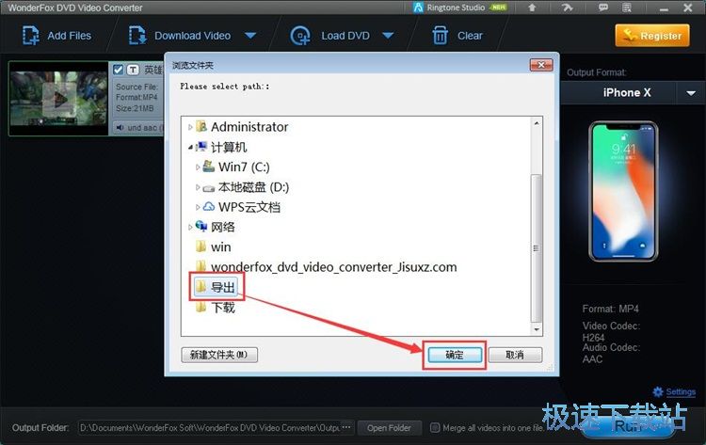The width and height of the screenshot is (706, 445).
Task: Click the Settings gear icon
Action: click(658, 392)
